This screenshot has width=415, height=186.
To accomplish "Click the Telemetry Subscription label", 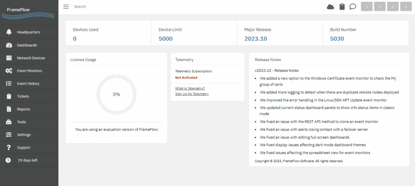I will [x=194, y=71].
